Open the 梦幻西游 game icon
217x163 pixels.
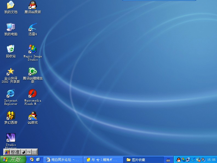click(x=11, y=116)
